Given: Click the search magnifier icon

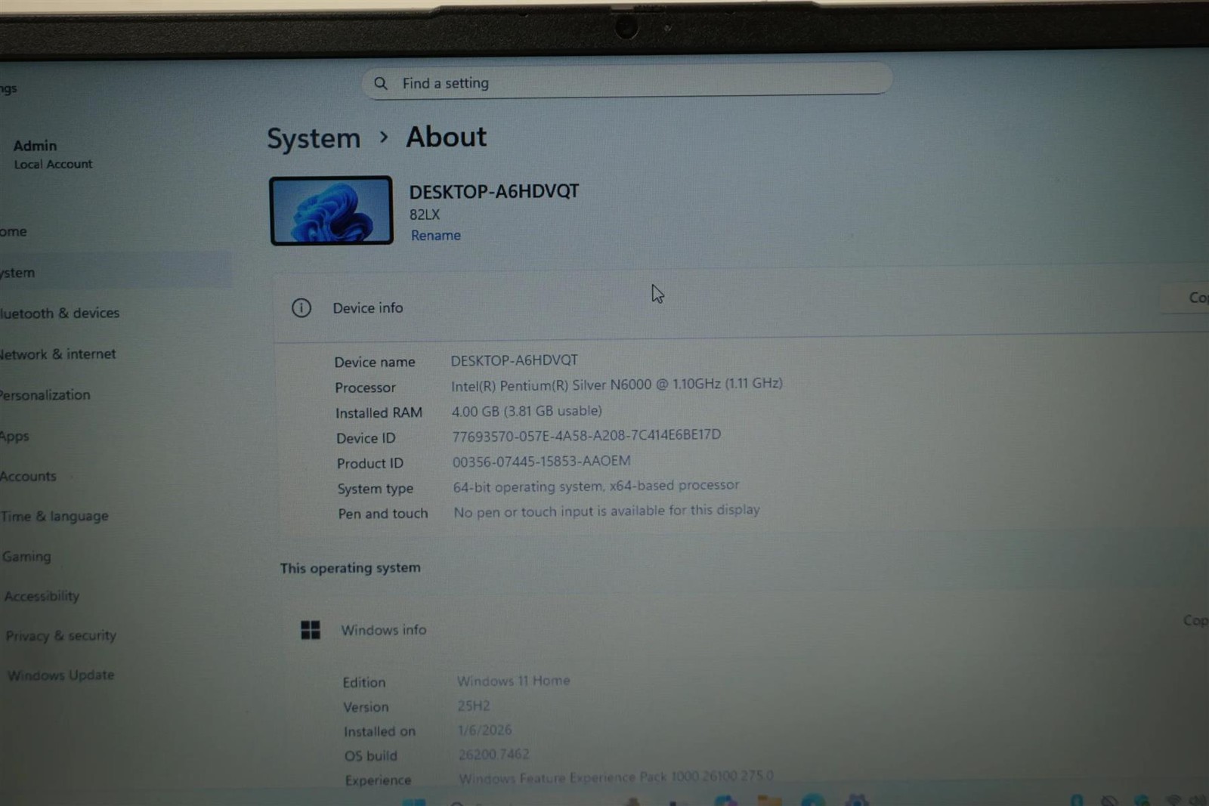Looking at the screenshot, I should (381, 83).
